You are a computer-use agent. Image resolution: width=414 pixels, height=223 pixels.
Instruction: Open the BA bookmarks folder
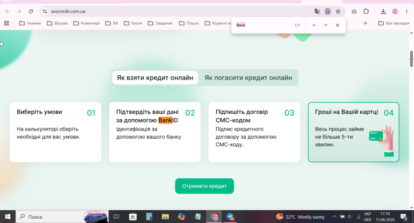[x=112, y=23]
